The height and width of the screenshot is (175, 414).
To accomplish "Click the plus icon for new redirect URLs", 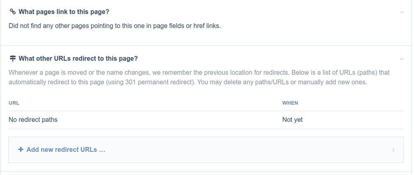I will (x=21, y=149).
